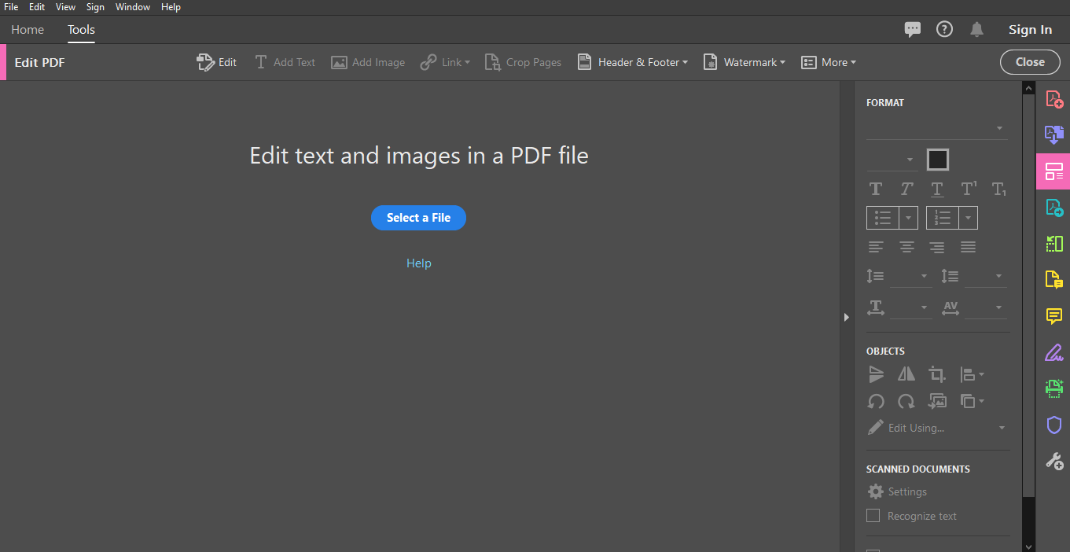The width and height of the screenshot is (1070, 552).
Task: Toggle bulleted list
Action: click(x=882, y=218)
